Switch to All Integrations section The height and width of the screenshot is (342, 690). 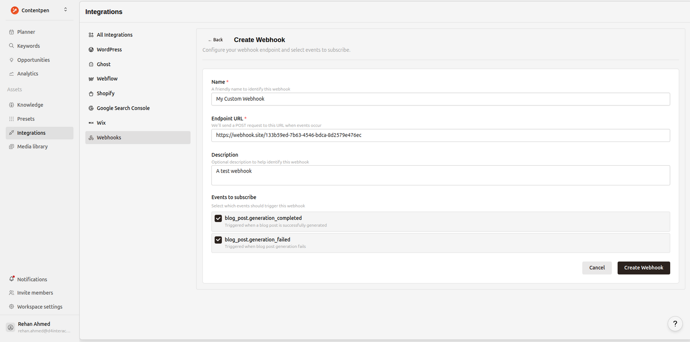[x=114, y=35]
